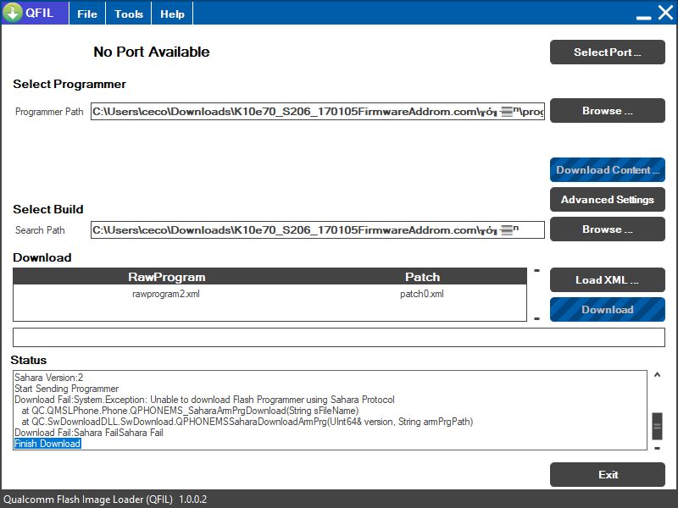Click the 'Start Sending Programmer' log line
Image resolution: width=678 pixels, height=508 pixels.
coord(66,389)
